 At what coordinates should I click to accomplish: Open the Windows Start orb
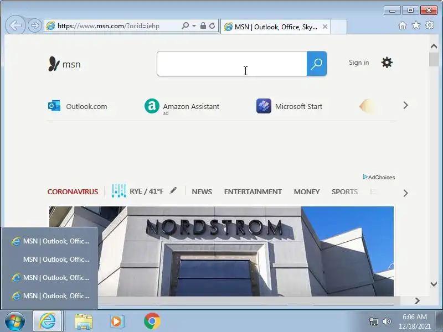(15, 321)
